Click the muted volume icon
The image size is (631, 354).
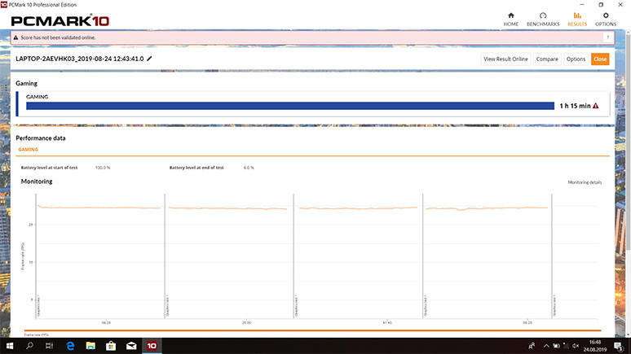(x=576, y=346)
